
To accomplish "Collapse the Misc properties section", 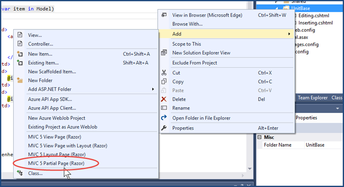I will (x=259, y=137).
